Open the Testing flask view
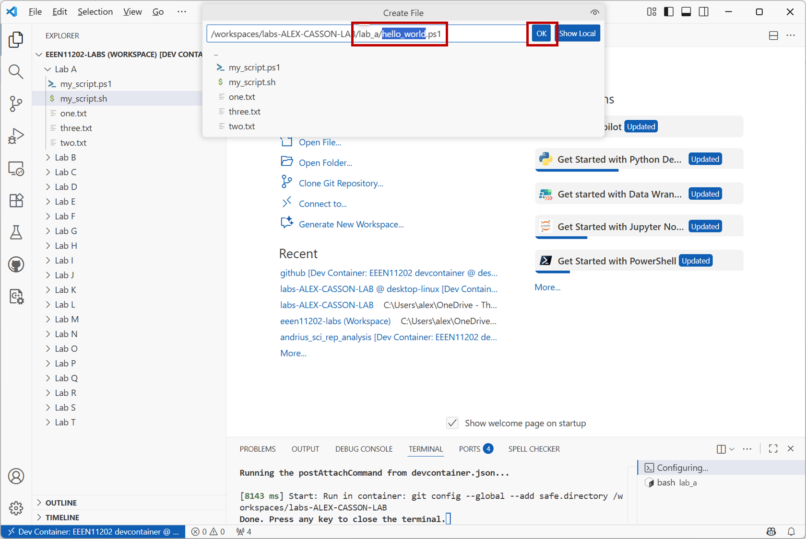The image size is (806, 539). click(x=16, y=232)
